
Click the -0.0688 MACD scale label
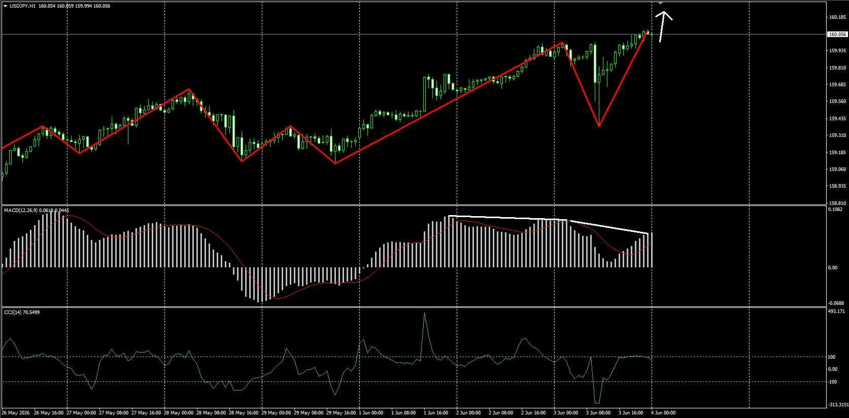(x=836, y=303)
